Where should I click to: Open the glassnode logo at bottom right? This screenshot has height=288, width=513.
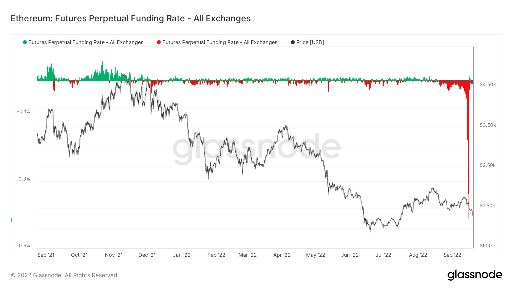pos(475,275)
